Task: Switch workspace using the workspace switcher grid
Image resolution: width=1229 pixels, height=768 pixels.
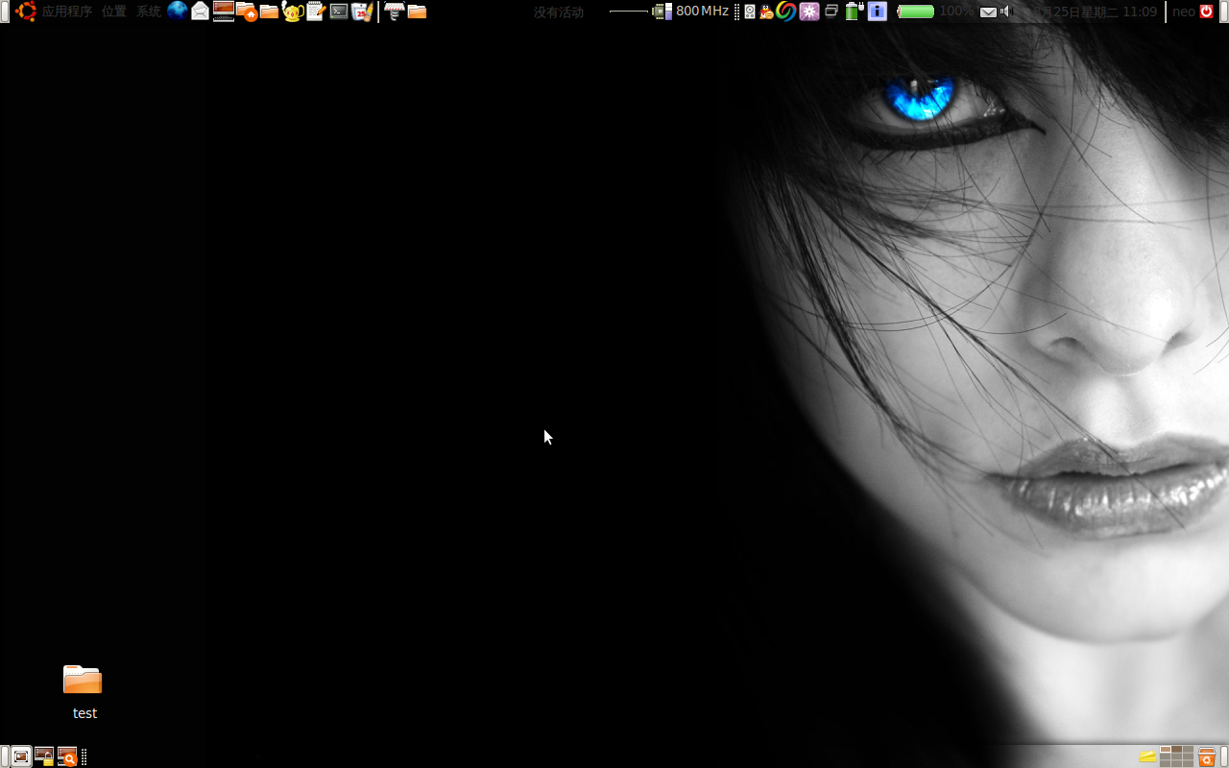Action: [x=1176, y=756]
